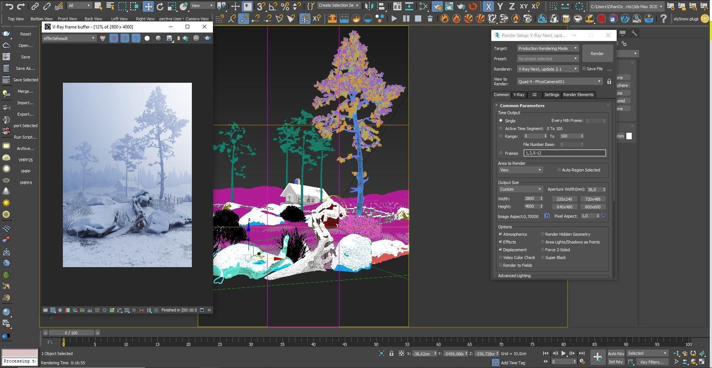Open the View to Render camera dropdown
This screenshot has height=368, width=712.
(560, 82)
